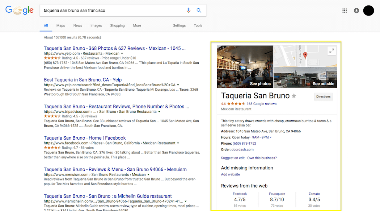The width and height of the screenshot is (380, 211).
Task: Expand the facebook.com result dropdown arrow
Action: 178,143
